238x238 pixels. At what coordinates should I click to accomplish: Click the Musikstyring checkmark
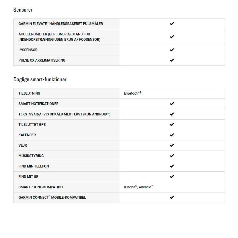[172, 156]
